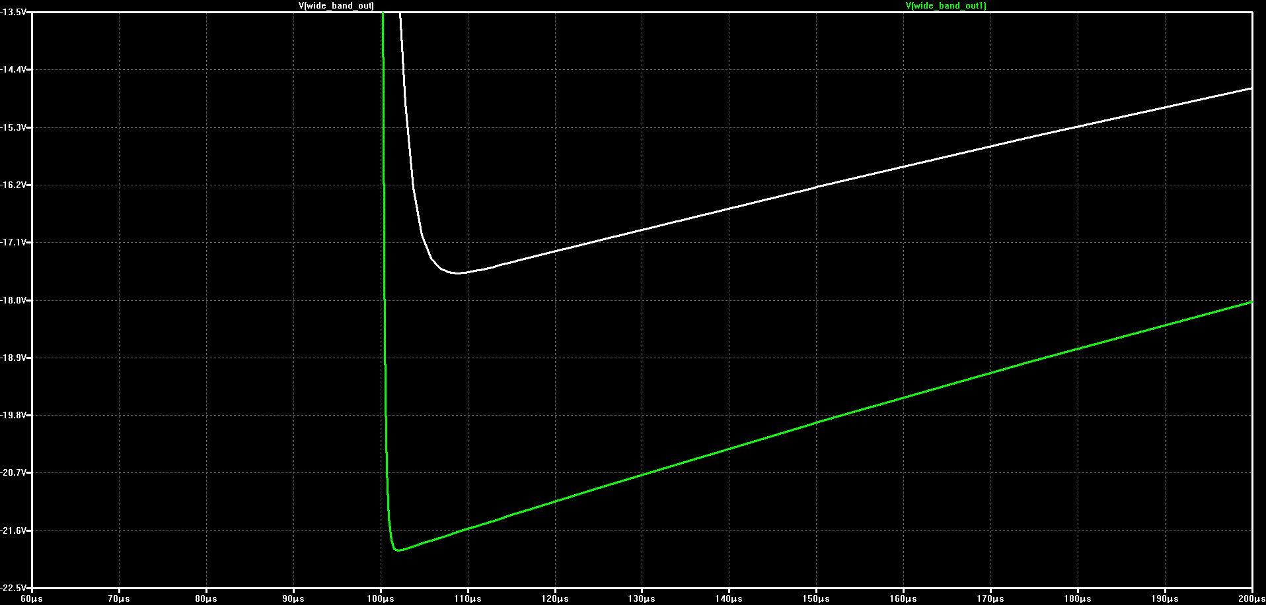The width and height of the screenshot is (1266, 605).
Task: Click the white trace's right end
Action: pyautogui.click(x=1251, y=88)
